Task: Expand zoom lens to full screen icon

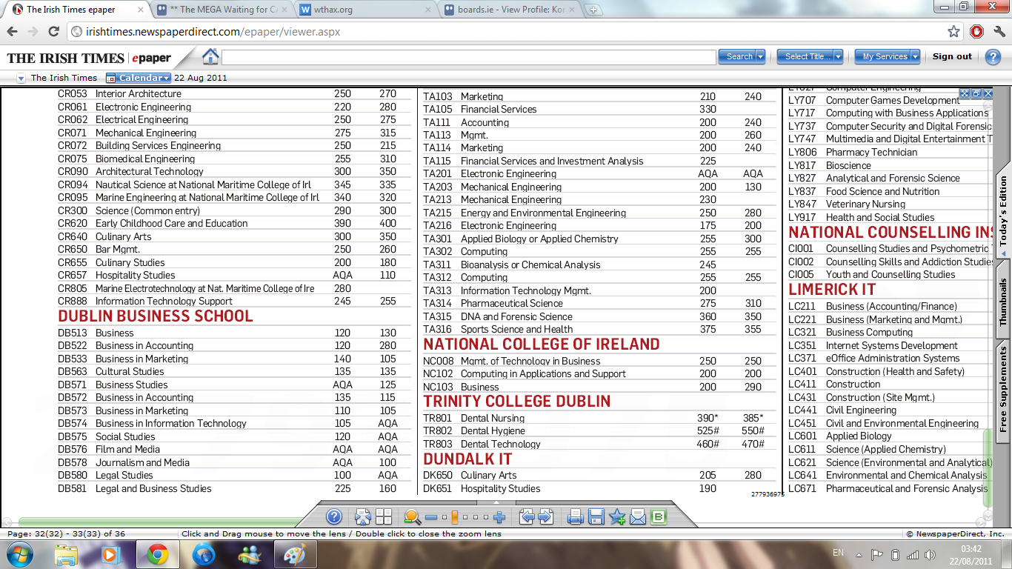Action: pos(965,93)
